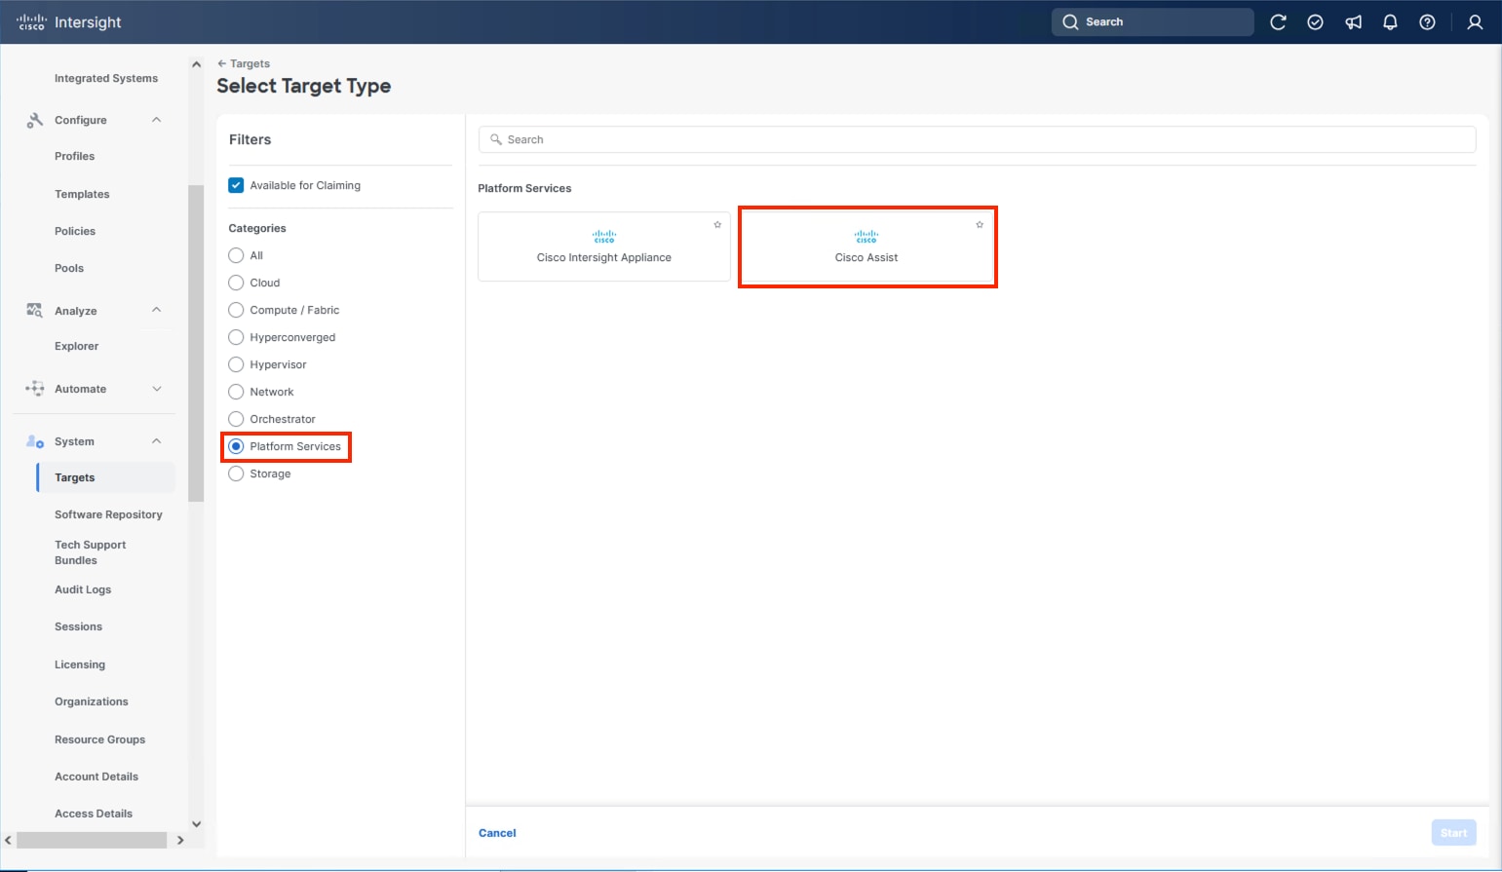Uncheck Available for Claiming filter
1502x872 pixels.
click(236, 184)
